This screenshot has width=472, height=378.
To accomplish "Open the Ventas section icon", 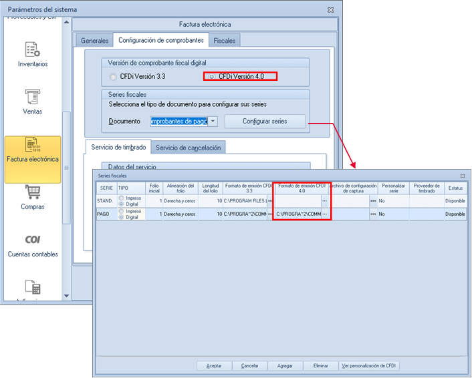I will [33, 97].
